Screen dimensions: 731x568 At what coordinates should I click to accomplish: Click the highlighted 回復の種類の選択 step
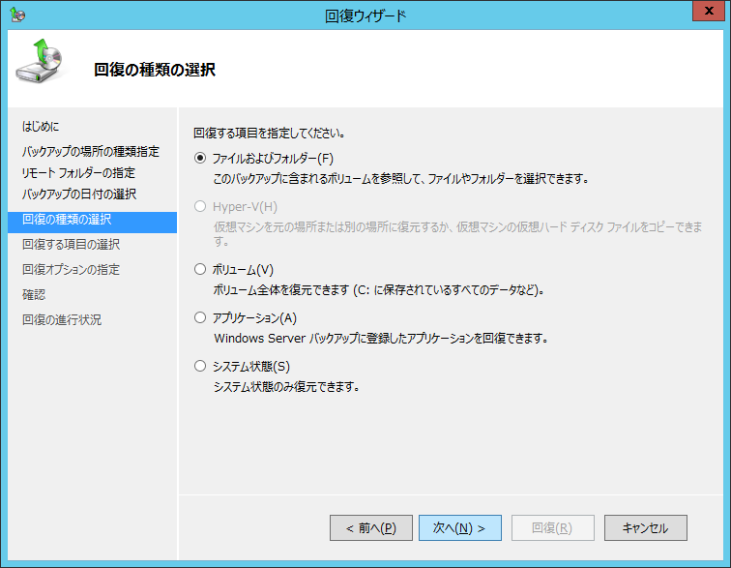(x=67, y=220)
